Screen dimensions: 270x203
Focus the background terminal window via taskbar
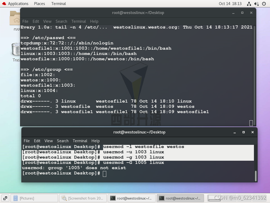(131, 198)
